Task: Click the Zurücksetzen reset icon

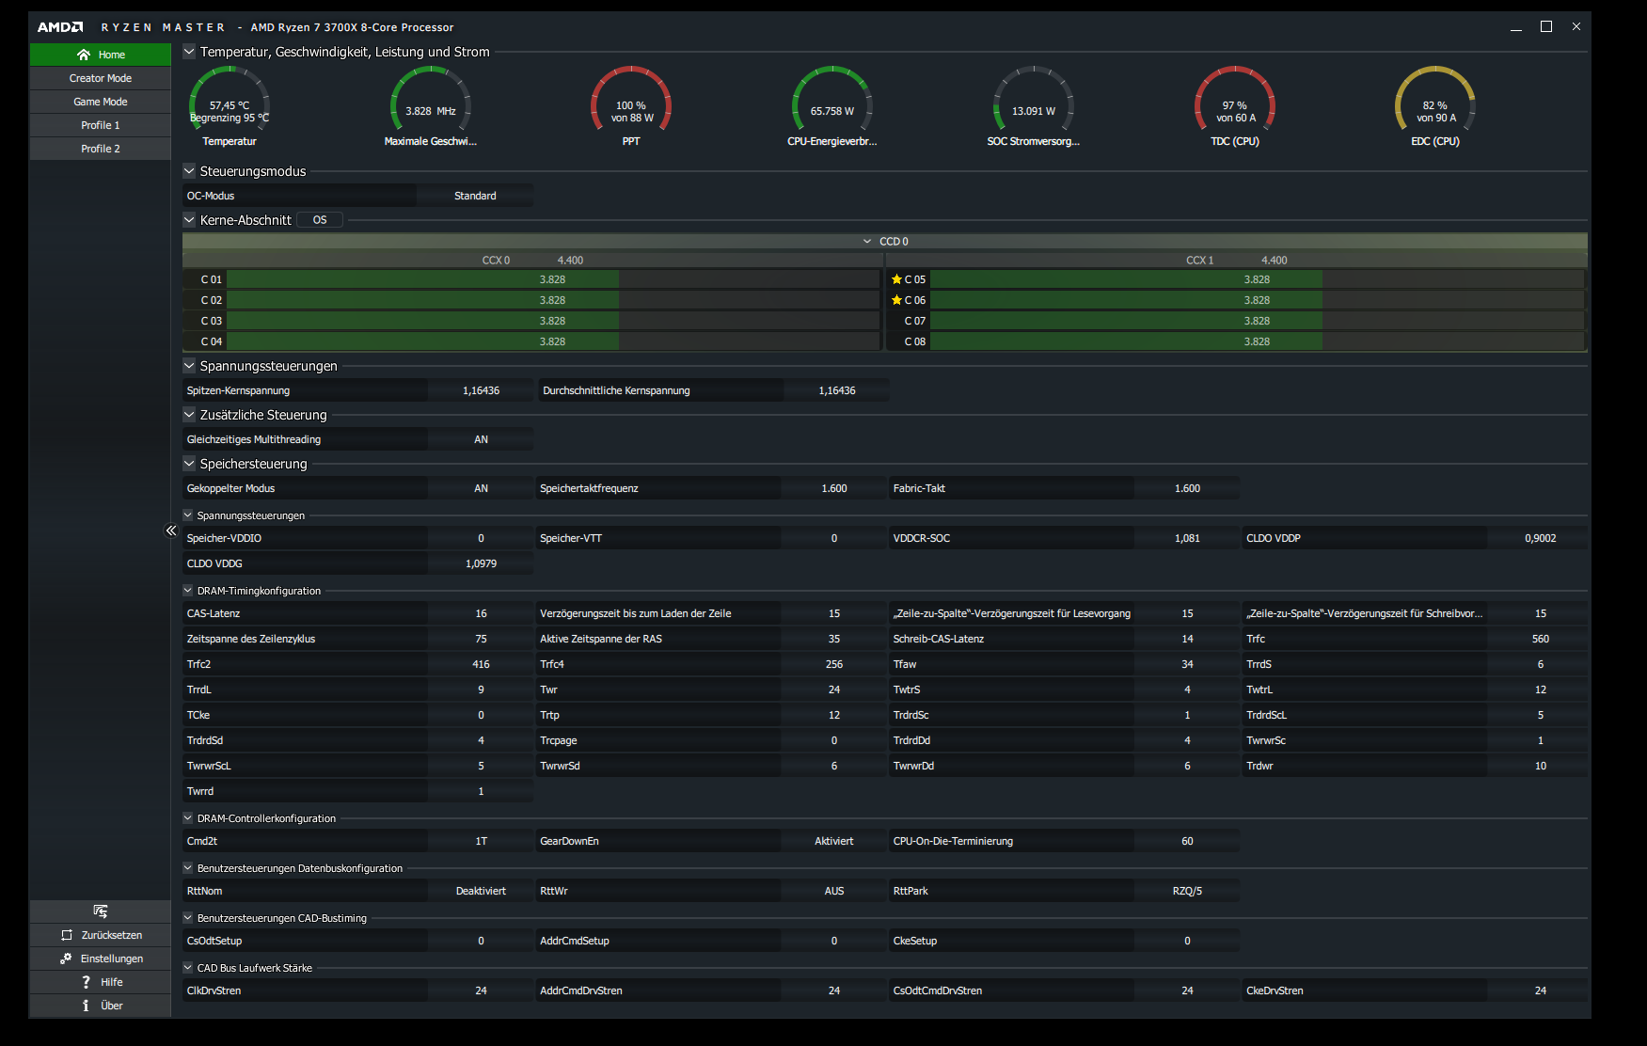Action: coord(67,935)
